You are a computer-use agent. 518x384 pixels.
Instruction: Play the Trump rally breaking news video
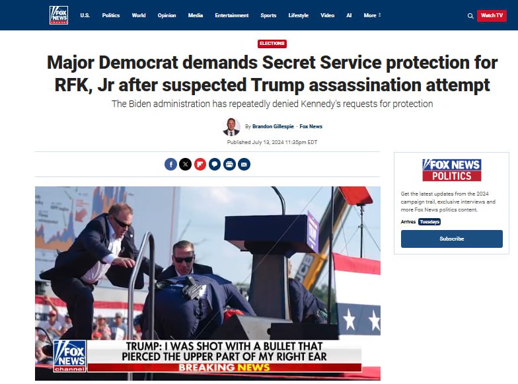207,283
